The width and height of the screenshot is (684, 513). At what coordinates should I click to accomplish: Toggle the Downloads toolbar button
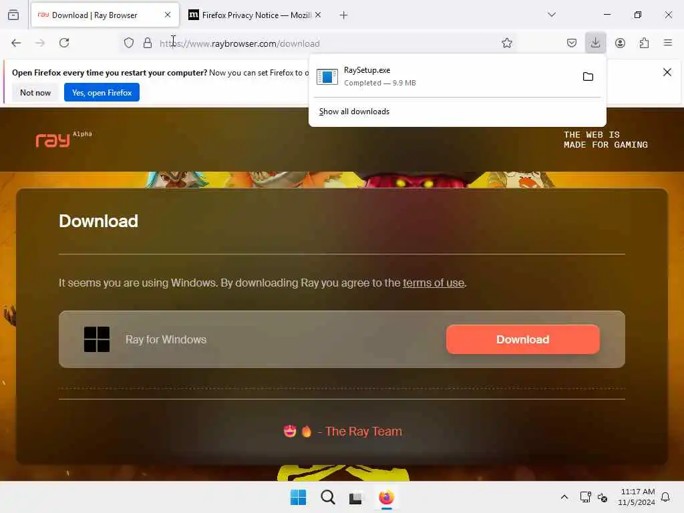(x=595, y=43)
